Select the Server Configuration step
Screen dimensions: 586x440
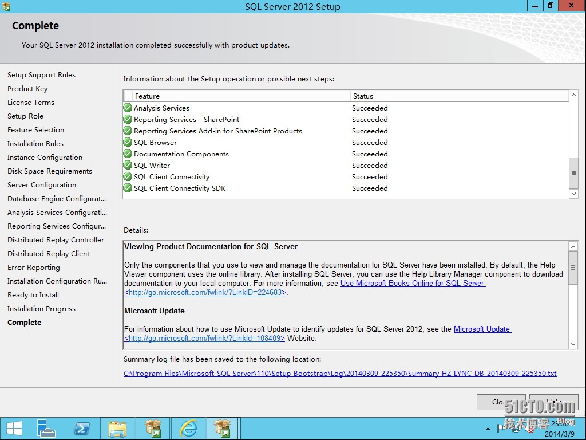42,185
